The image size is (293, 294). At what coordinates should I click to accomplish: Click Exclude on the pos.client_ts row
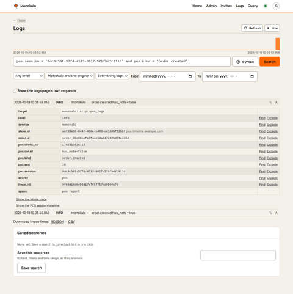pos(272,145)
